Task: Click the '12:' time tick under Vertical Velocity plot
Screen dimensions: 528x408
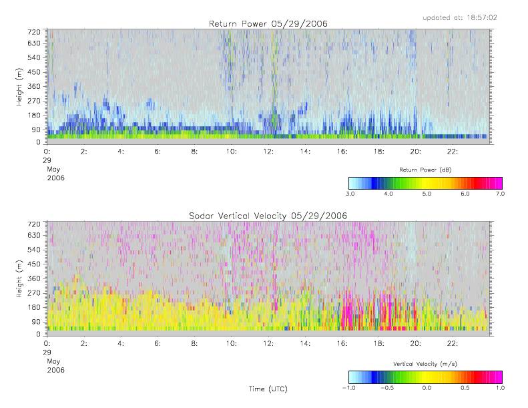Action: (x=268, y=344)
